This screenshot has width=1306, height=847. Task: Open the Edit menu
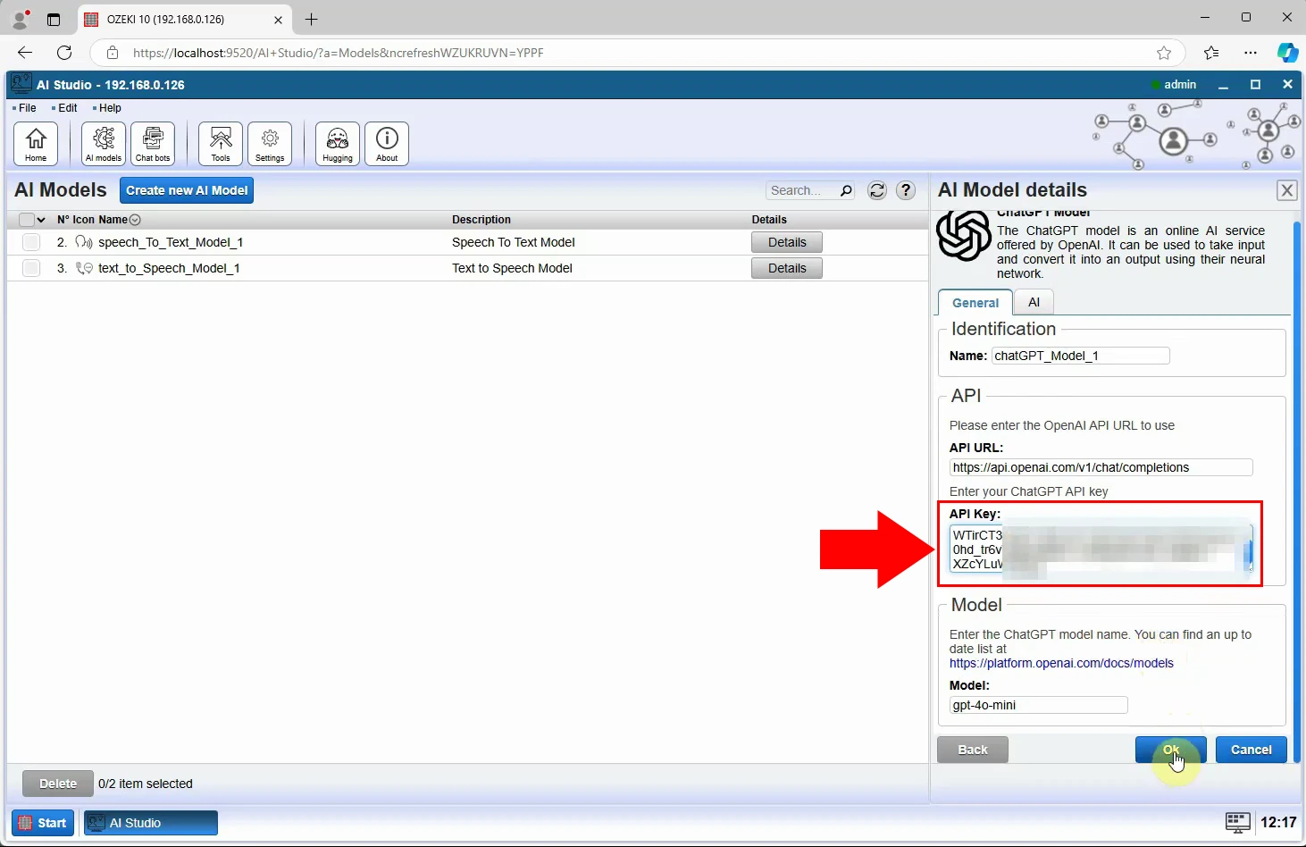(66, 108)
